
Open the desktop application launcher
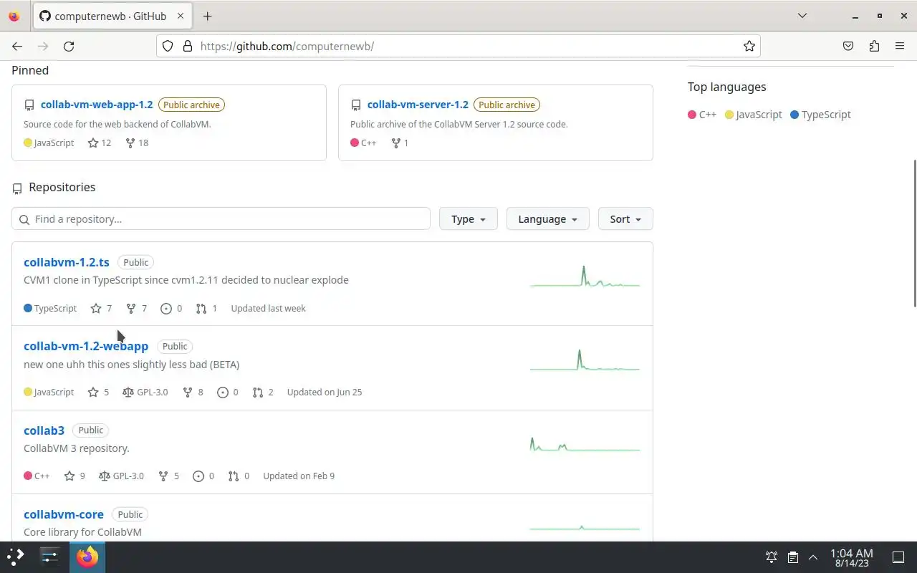(x=16, y=557)
